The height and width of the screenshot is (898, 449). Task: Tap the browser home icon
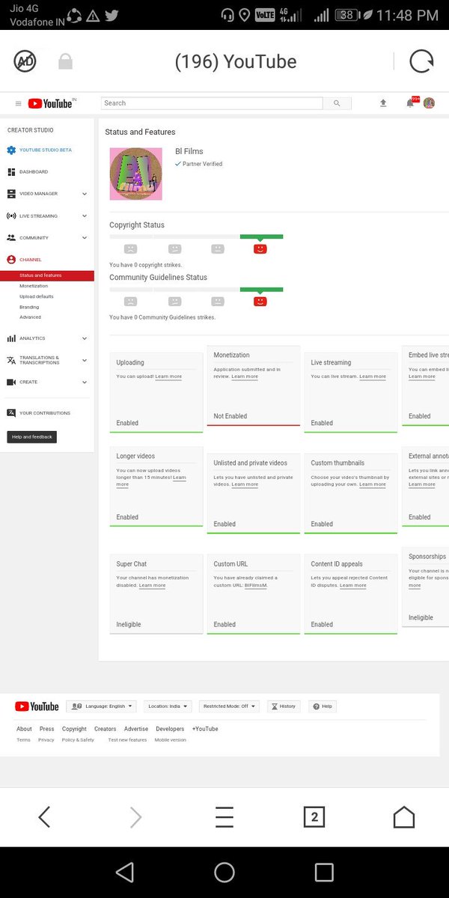(404, 817)
